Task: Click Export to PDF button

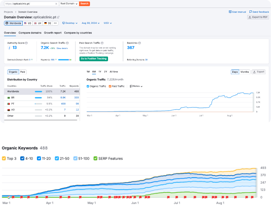Action: tap(258, 17)
